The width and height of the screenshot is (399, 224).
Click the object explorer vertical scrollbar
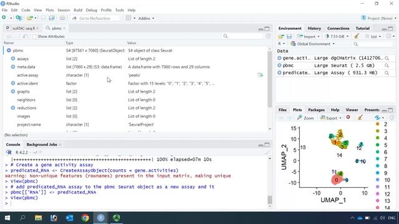coord(270,79)
